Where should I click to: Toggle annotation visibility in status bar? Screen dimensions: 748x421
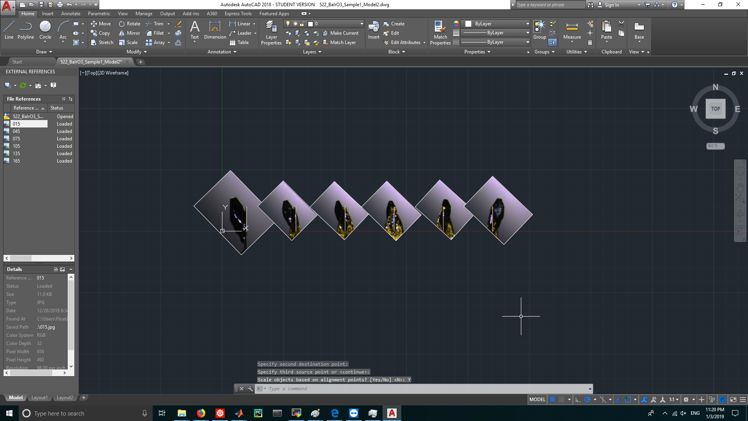click(x=644, y=400)
